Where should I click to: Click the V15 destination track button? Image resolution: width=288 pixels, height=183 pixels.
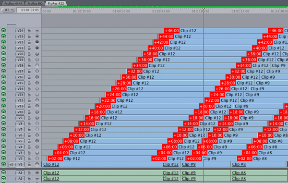[20, 83]
